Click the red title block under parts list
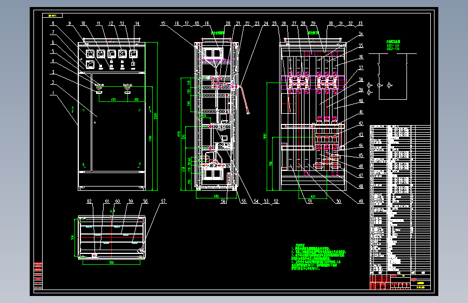The image size is (468, 303). [x=400, y=282]
